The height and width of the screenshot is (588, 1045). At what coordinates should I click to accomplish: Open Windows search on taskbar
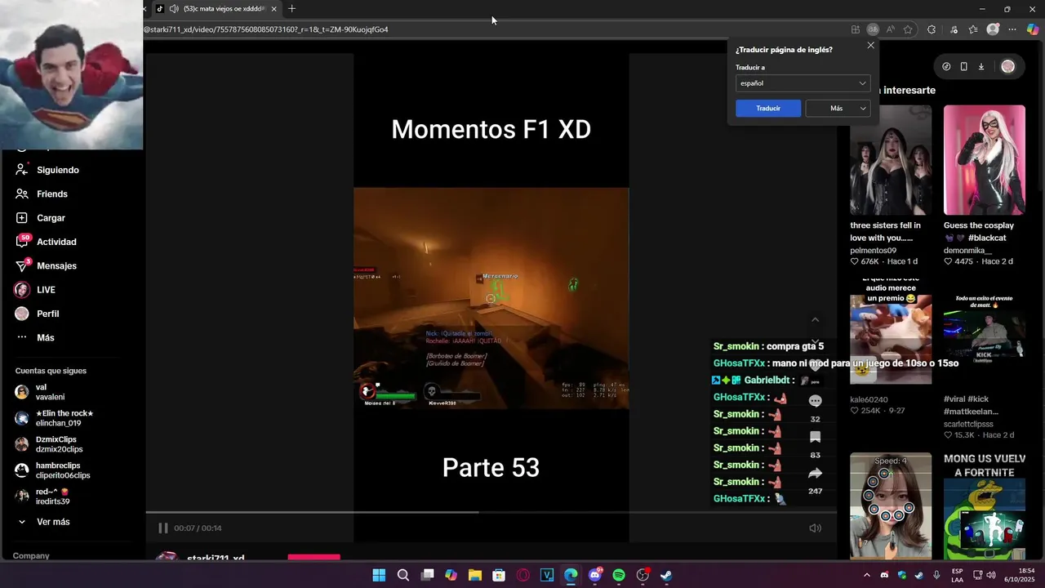click(403, 575)
